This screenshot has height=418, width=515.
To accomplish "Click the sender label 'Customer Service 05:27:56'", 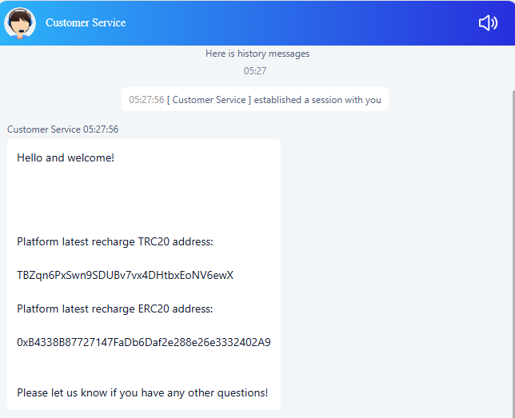I will click(x=62, y=129).
